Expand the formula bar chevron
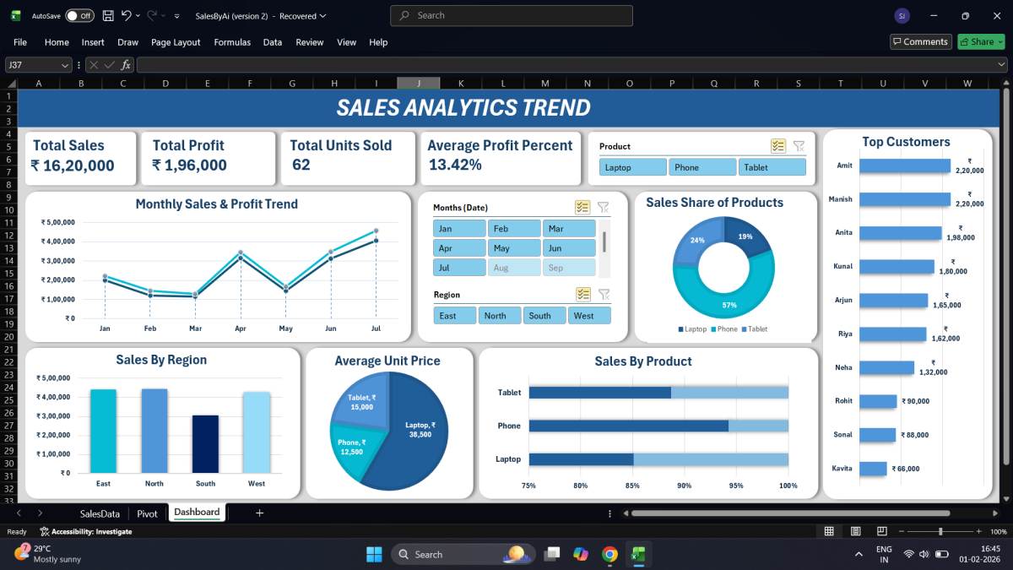1013x570 pixels. pos(1001,65)
